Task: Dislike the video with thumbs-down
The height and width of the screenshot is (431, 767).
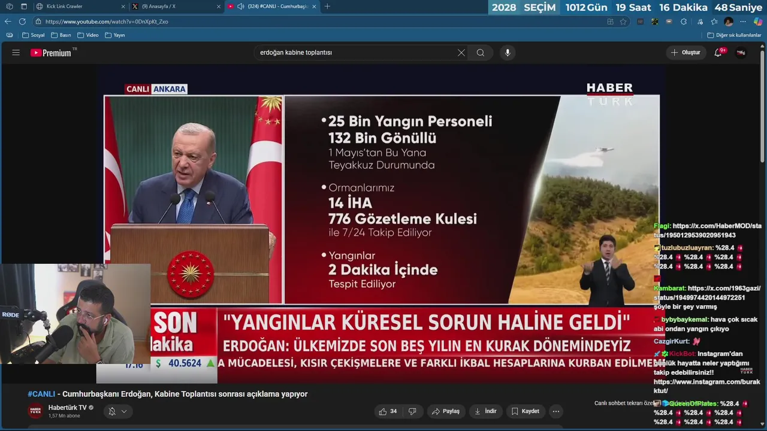Action: (x=412, y=411)
